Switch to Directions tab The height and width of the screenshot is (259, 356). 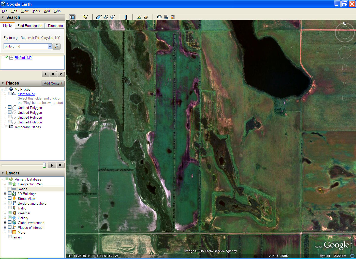55,26
